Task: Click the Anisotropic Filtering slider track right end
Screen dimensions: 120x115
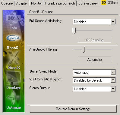Action: [x=112, y=49]
